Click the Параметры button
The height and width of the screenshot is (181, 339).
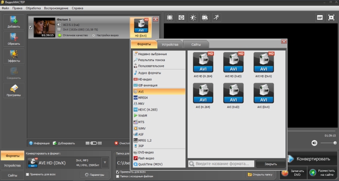pyautogui.click(x=94, y=175)
